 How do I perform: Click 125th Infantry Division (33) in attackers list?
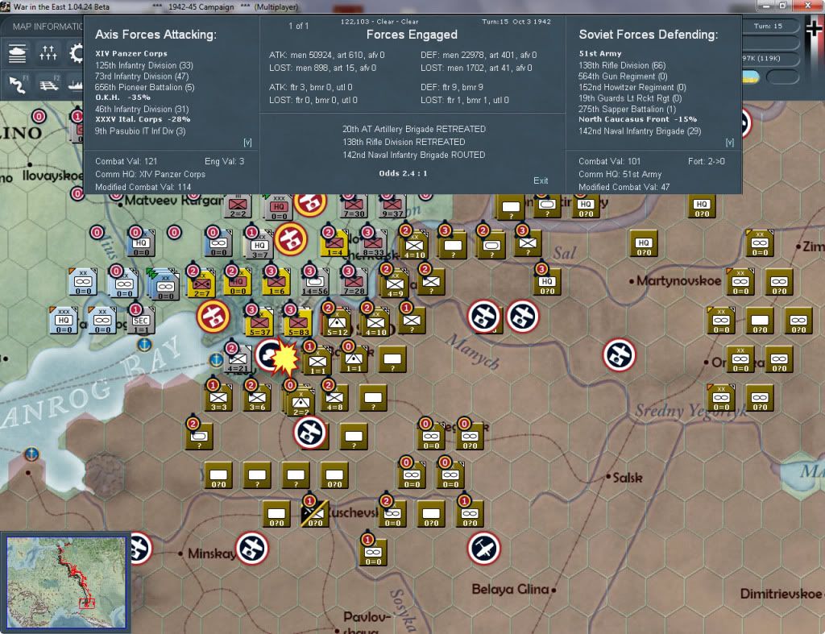(144, 65)
